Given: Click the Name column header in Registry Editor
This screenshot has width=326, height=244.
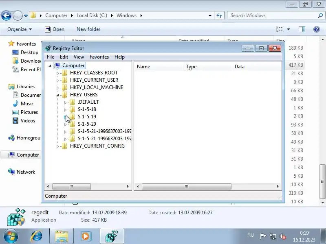Looking at the screenshot, I should click(159, 67).
